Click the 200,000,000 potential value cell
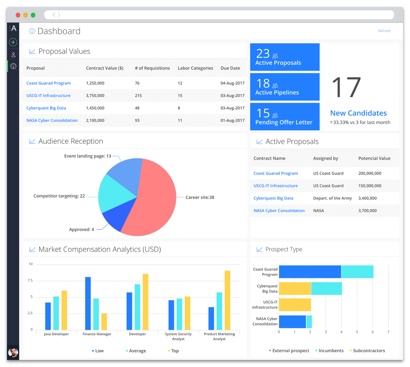Screen dimensions: 410x367 [370, 173]
